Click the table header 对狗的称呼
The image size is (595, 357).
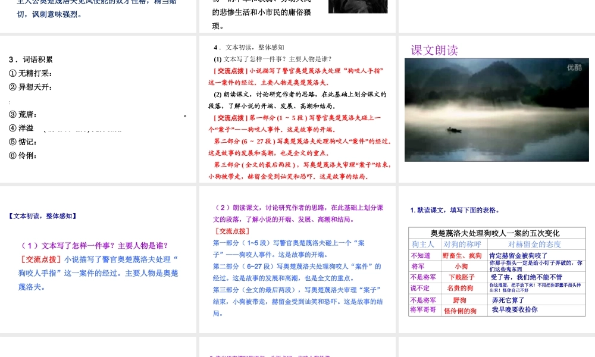coord(462,244)
